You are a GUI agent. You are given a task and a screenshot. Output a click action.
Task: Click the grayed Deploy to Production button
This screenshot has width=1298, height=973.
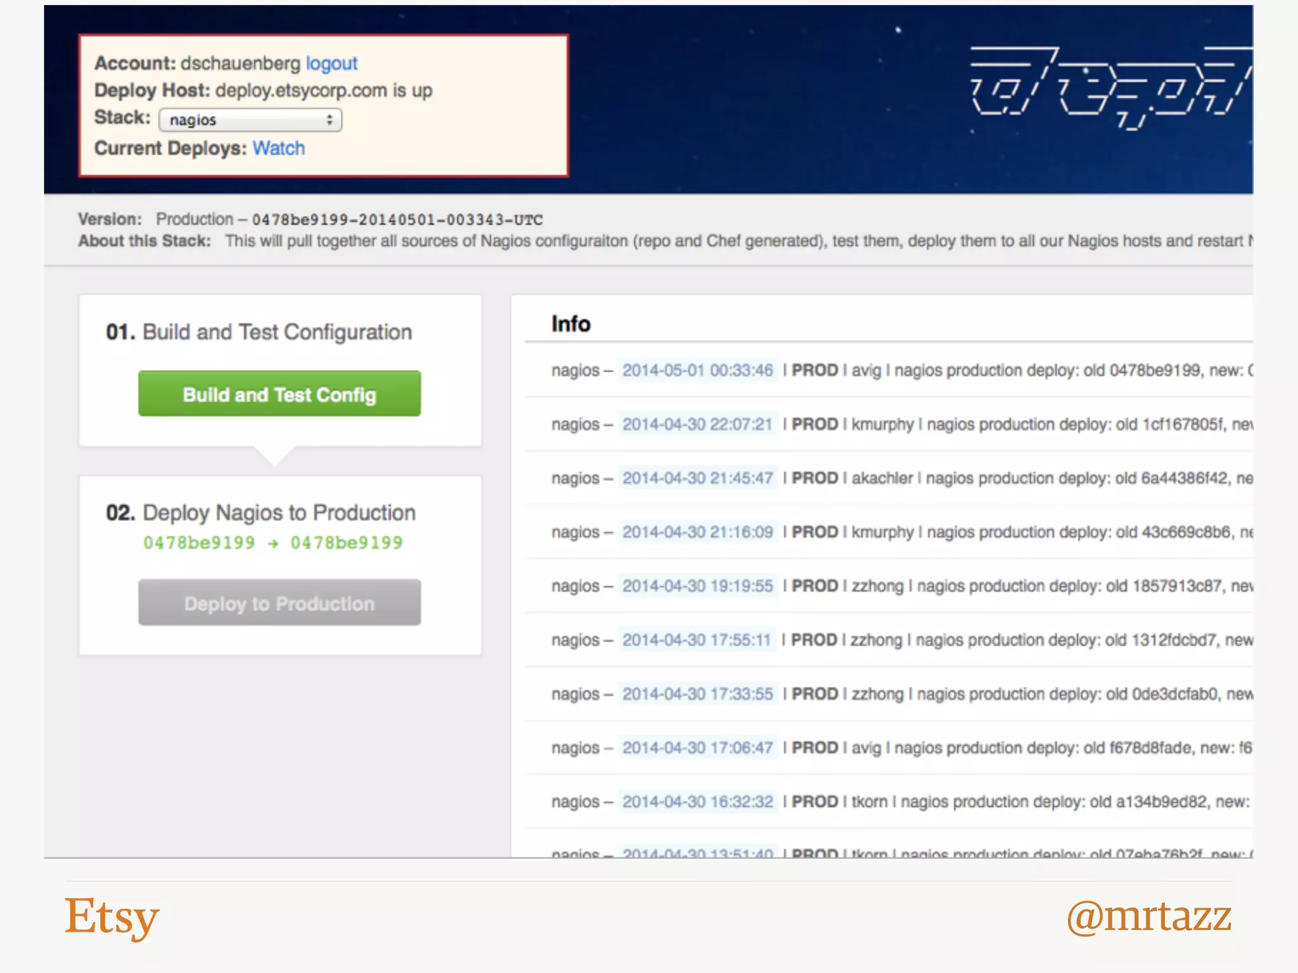[280, 603]
